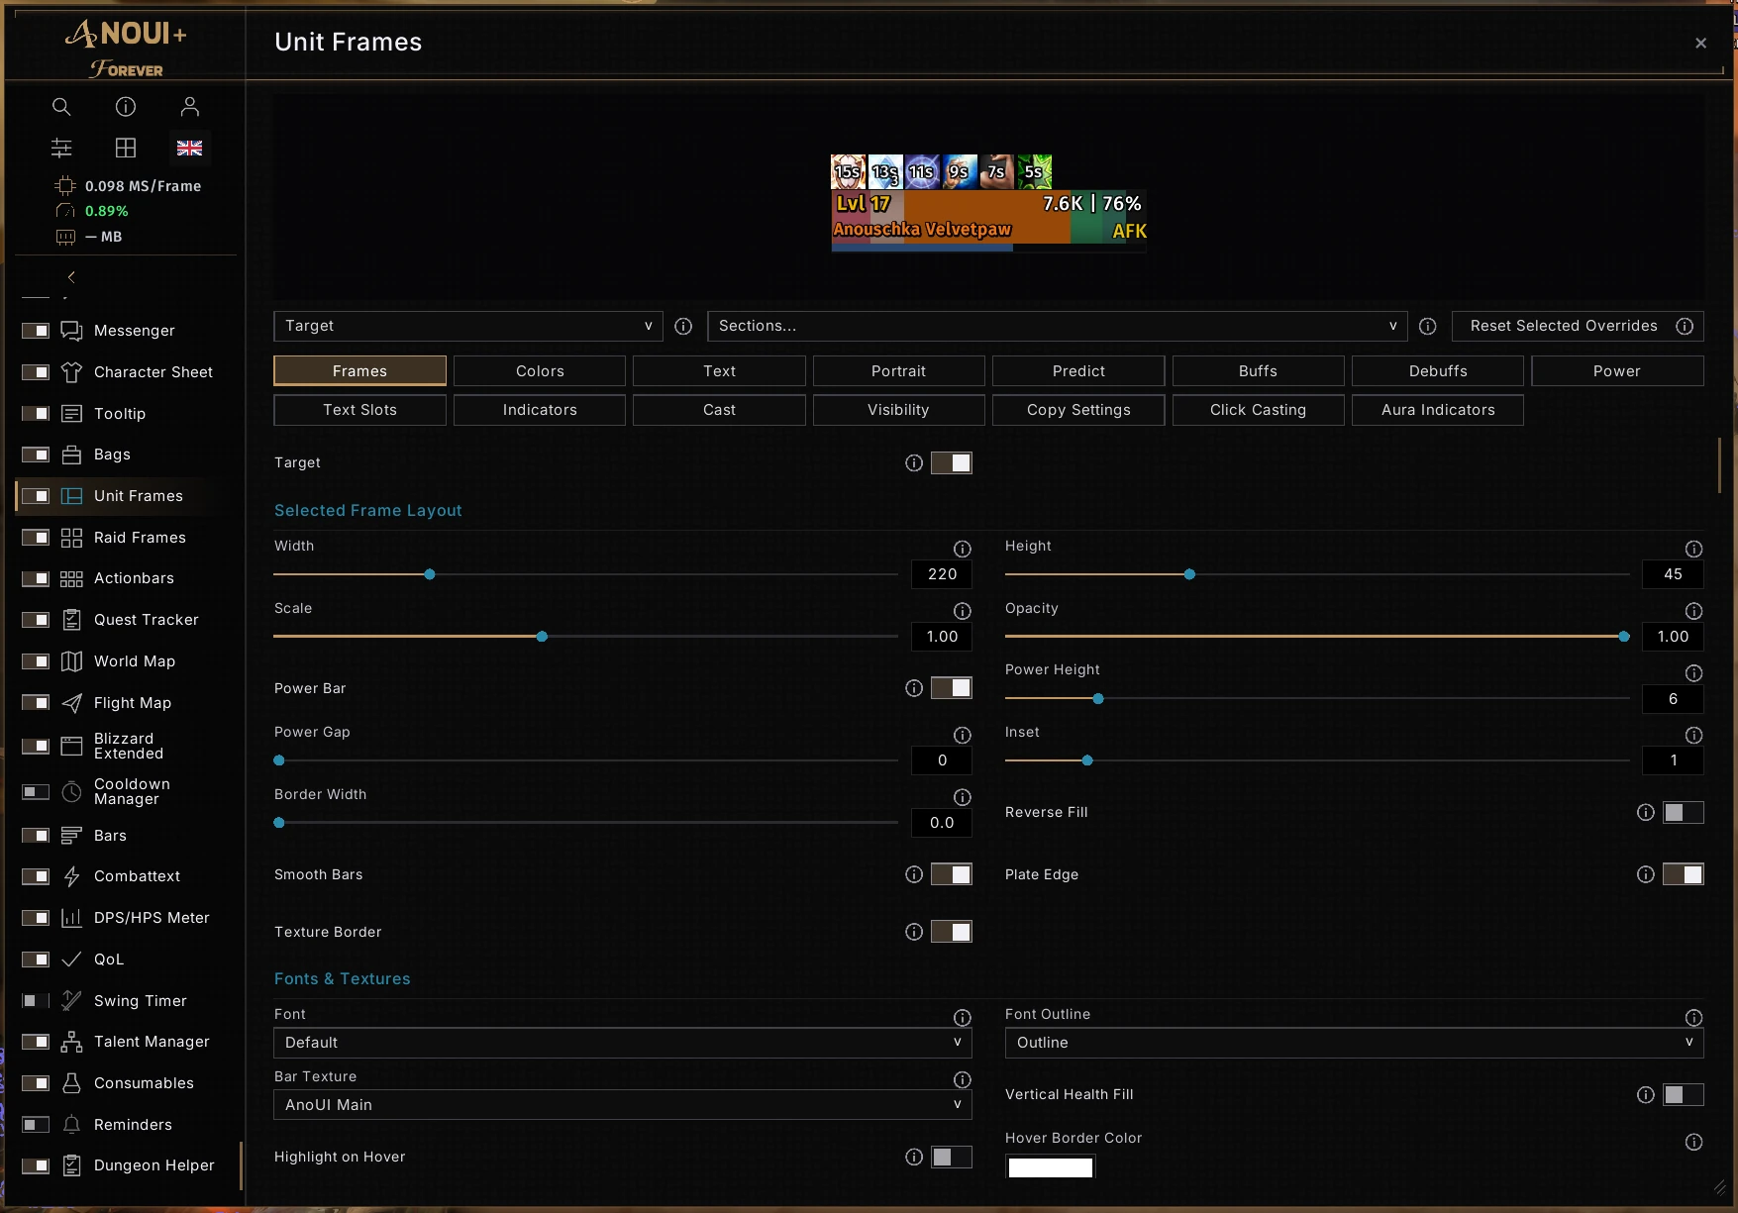The width and height of the screenshot is (1738, 1213).
Task: Open the sliders settings icon
Action: point(61,148)
